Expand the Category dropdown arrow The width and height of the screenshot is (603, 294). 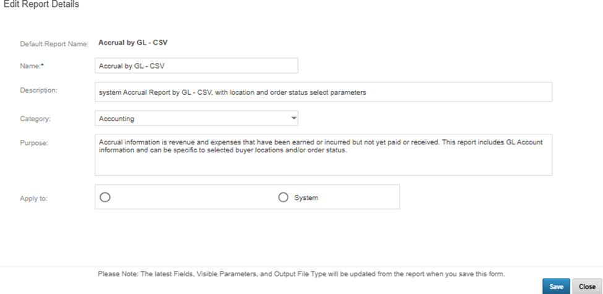[293, 118]
